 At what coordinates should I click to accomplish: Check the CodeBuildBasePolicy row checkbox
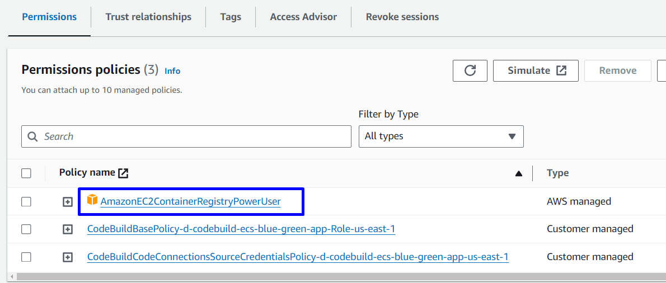[x=26, y=229]
